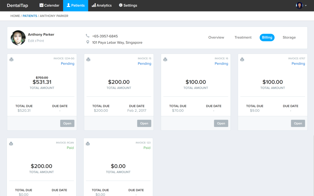Screen dimensions: 314x196
Task: Print invoice 15 via printer icon
Action: click(88, 59)
